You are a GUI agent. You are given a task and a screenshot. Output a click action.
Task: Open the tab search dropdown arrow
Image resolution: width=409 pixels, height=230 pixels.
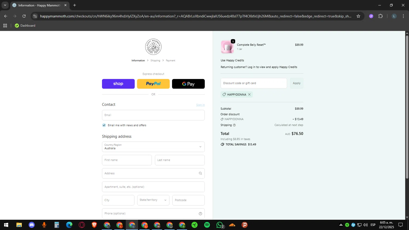5,5
